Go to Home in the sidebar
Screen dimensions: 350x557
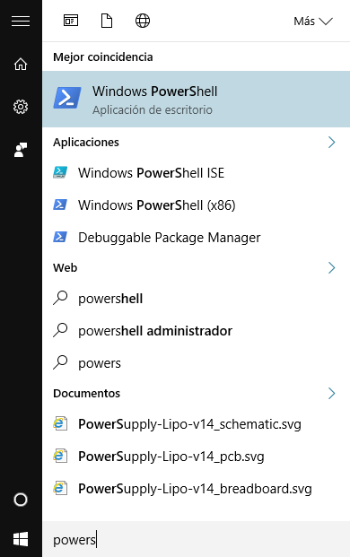[21, 65]
